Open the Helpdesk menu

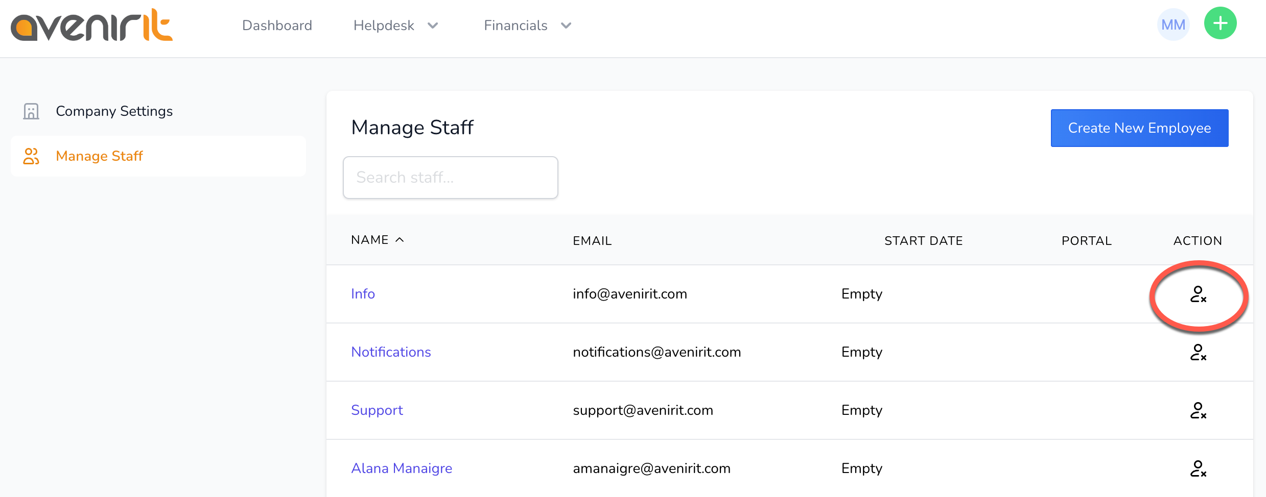pyautogui.click(x=384, y=26)
